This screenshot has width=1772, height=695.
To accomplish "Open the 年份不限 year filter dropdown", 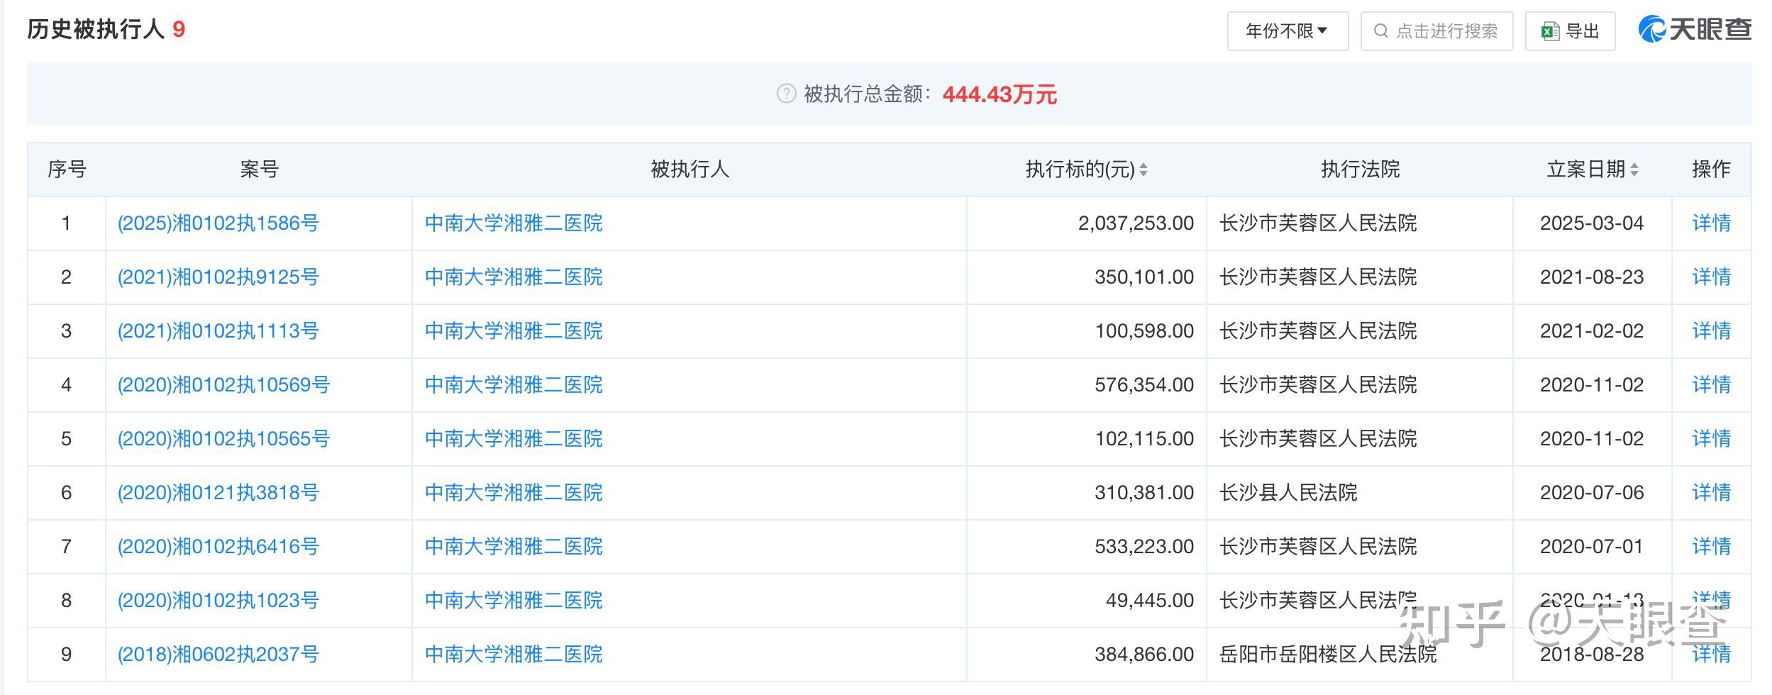I will [1288, 31].
